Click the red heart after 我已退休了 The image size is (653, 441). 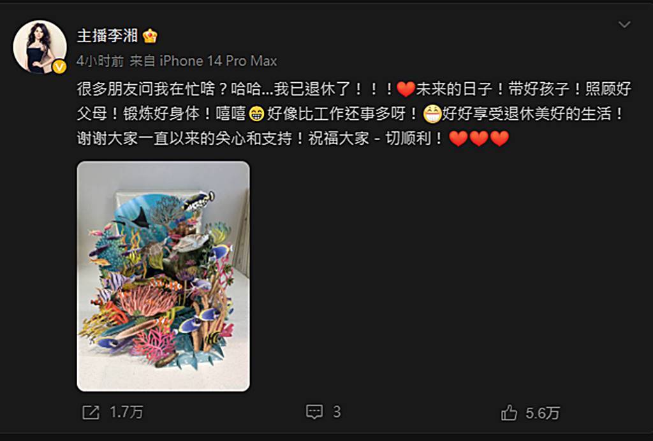click(x=406, y=89)
